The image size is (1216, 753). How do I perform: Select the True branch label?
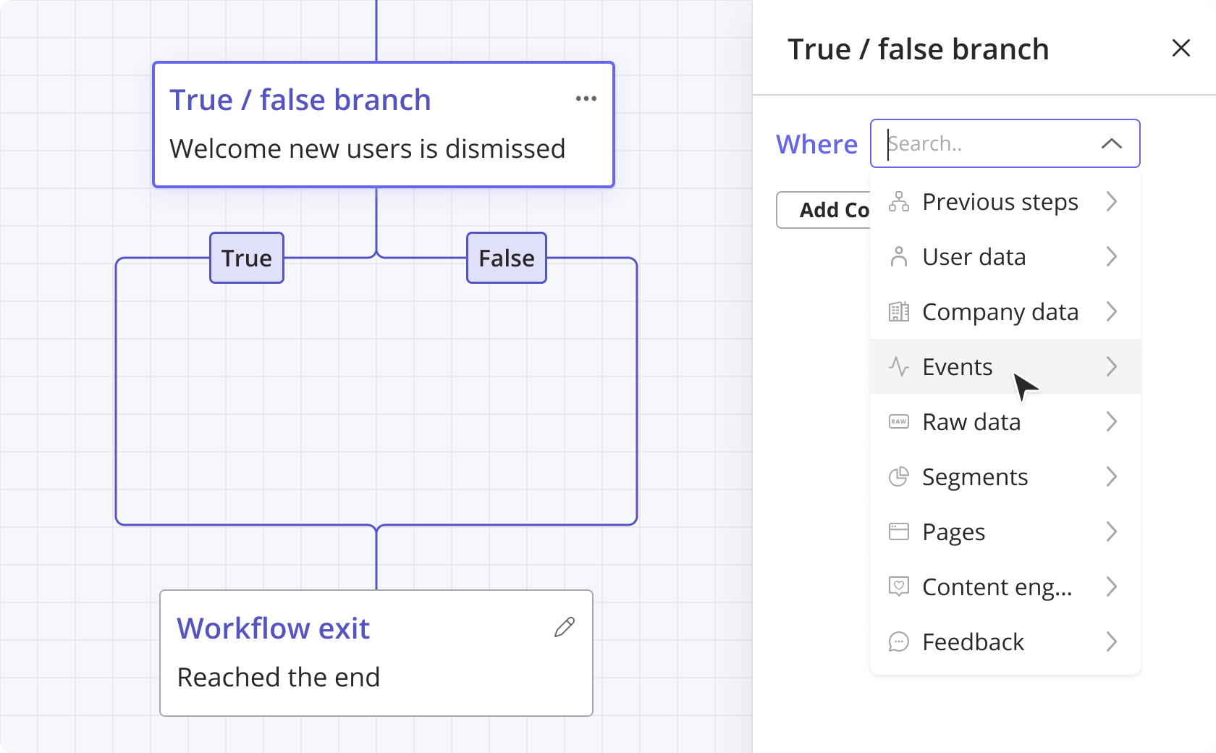[x=247, y=258]
